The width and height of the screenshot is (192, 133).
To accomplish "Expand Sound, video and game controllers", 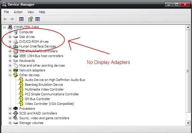I will (10, 118).
